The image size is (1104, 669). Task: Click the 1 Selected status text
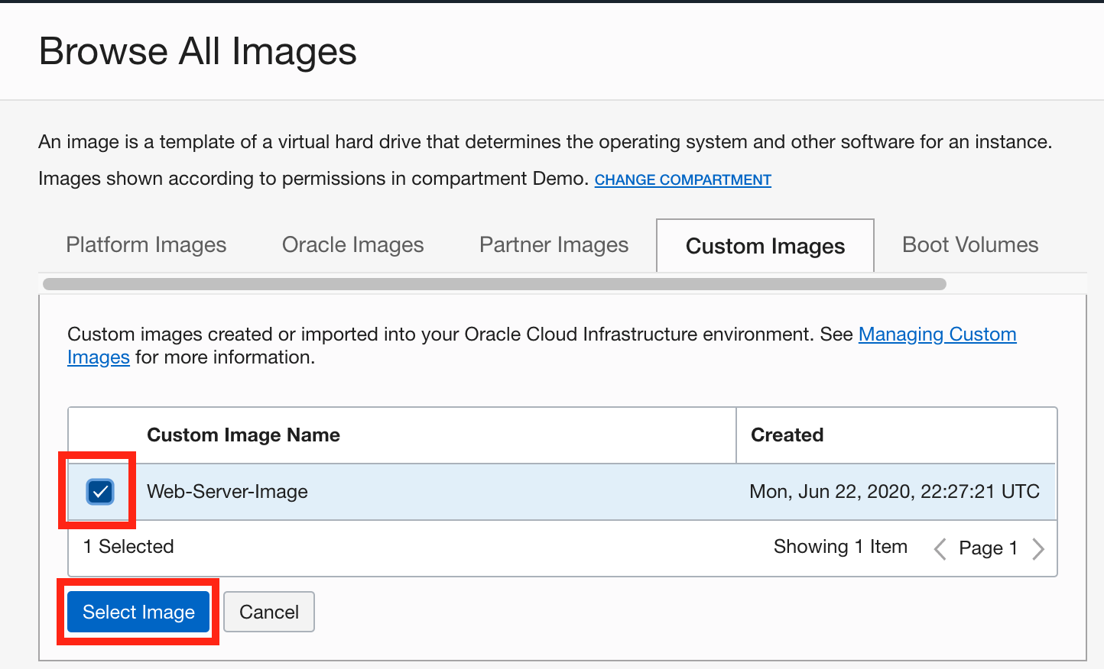click(x=128, y=547)
